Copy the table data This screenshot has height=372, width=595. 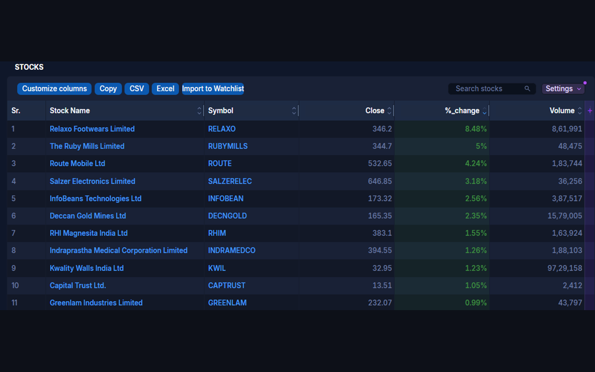click(x=108, y=89)
